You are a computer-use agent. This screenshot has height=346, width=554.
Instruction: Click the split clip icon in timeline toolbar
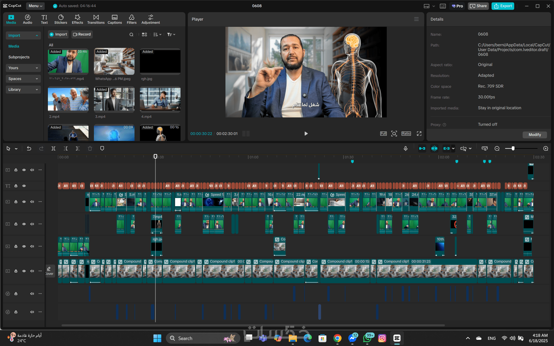(53, 149)
